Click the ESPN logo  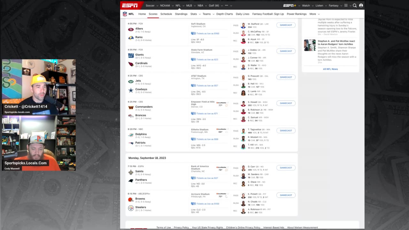point(130,5)
